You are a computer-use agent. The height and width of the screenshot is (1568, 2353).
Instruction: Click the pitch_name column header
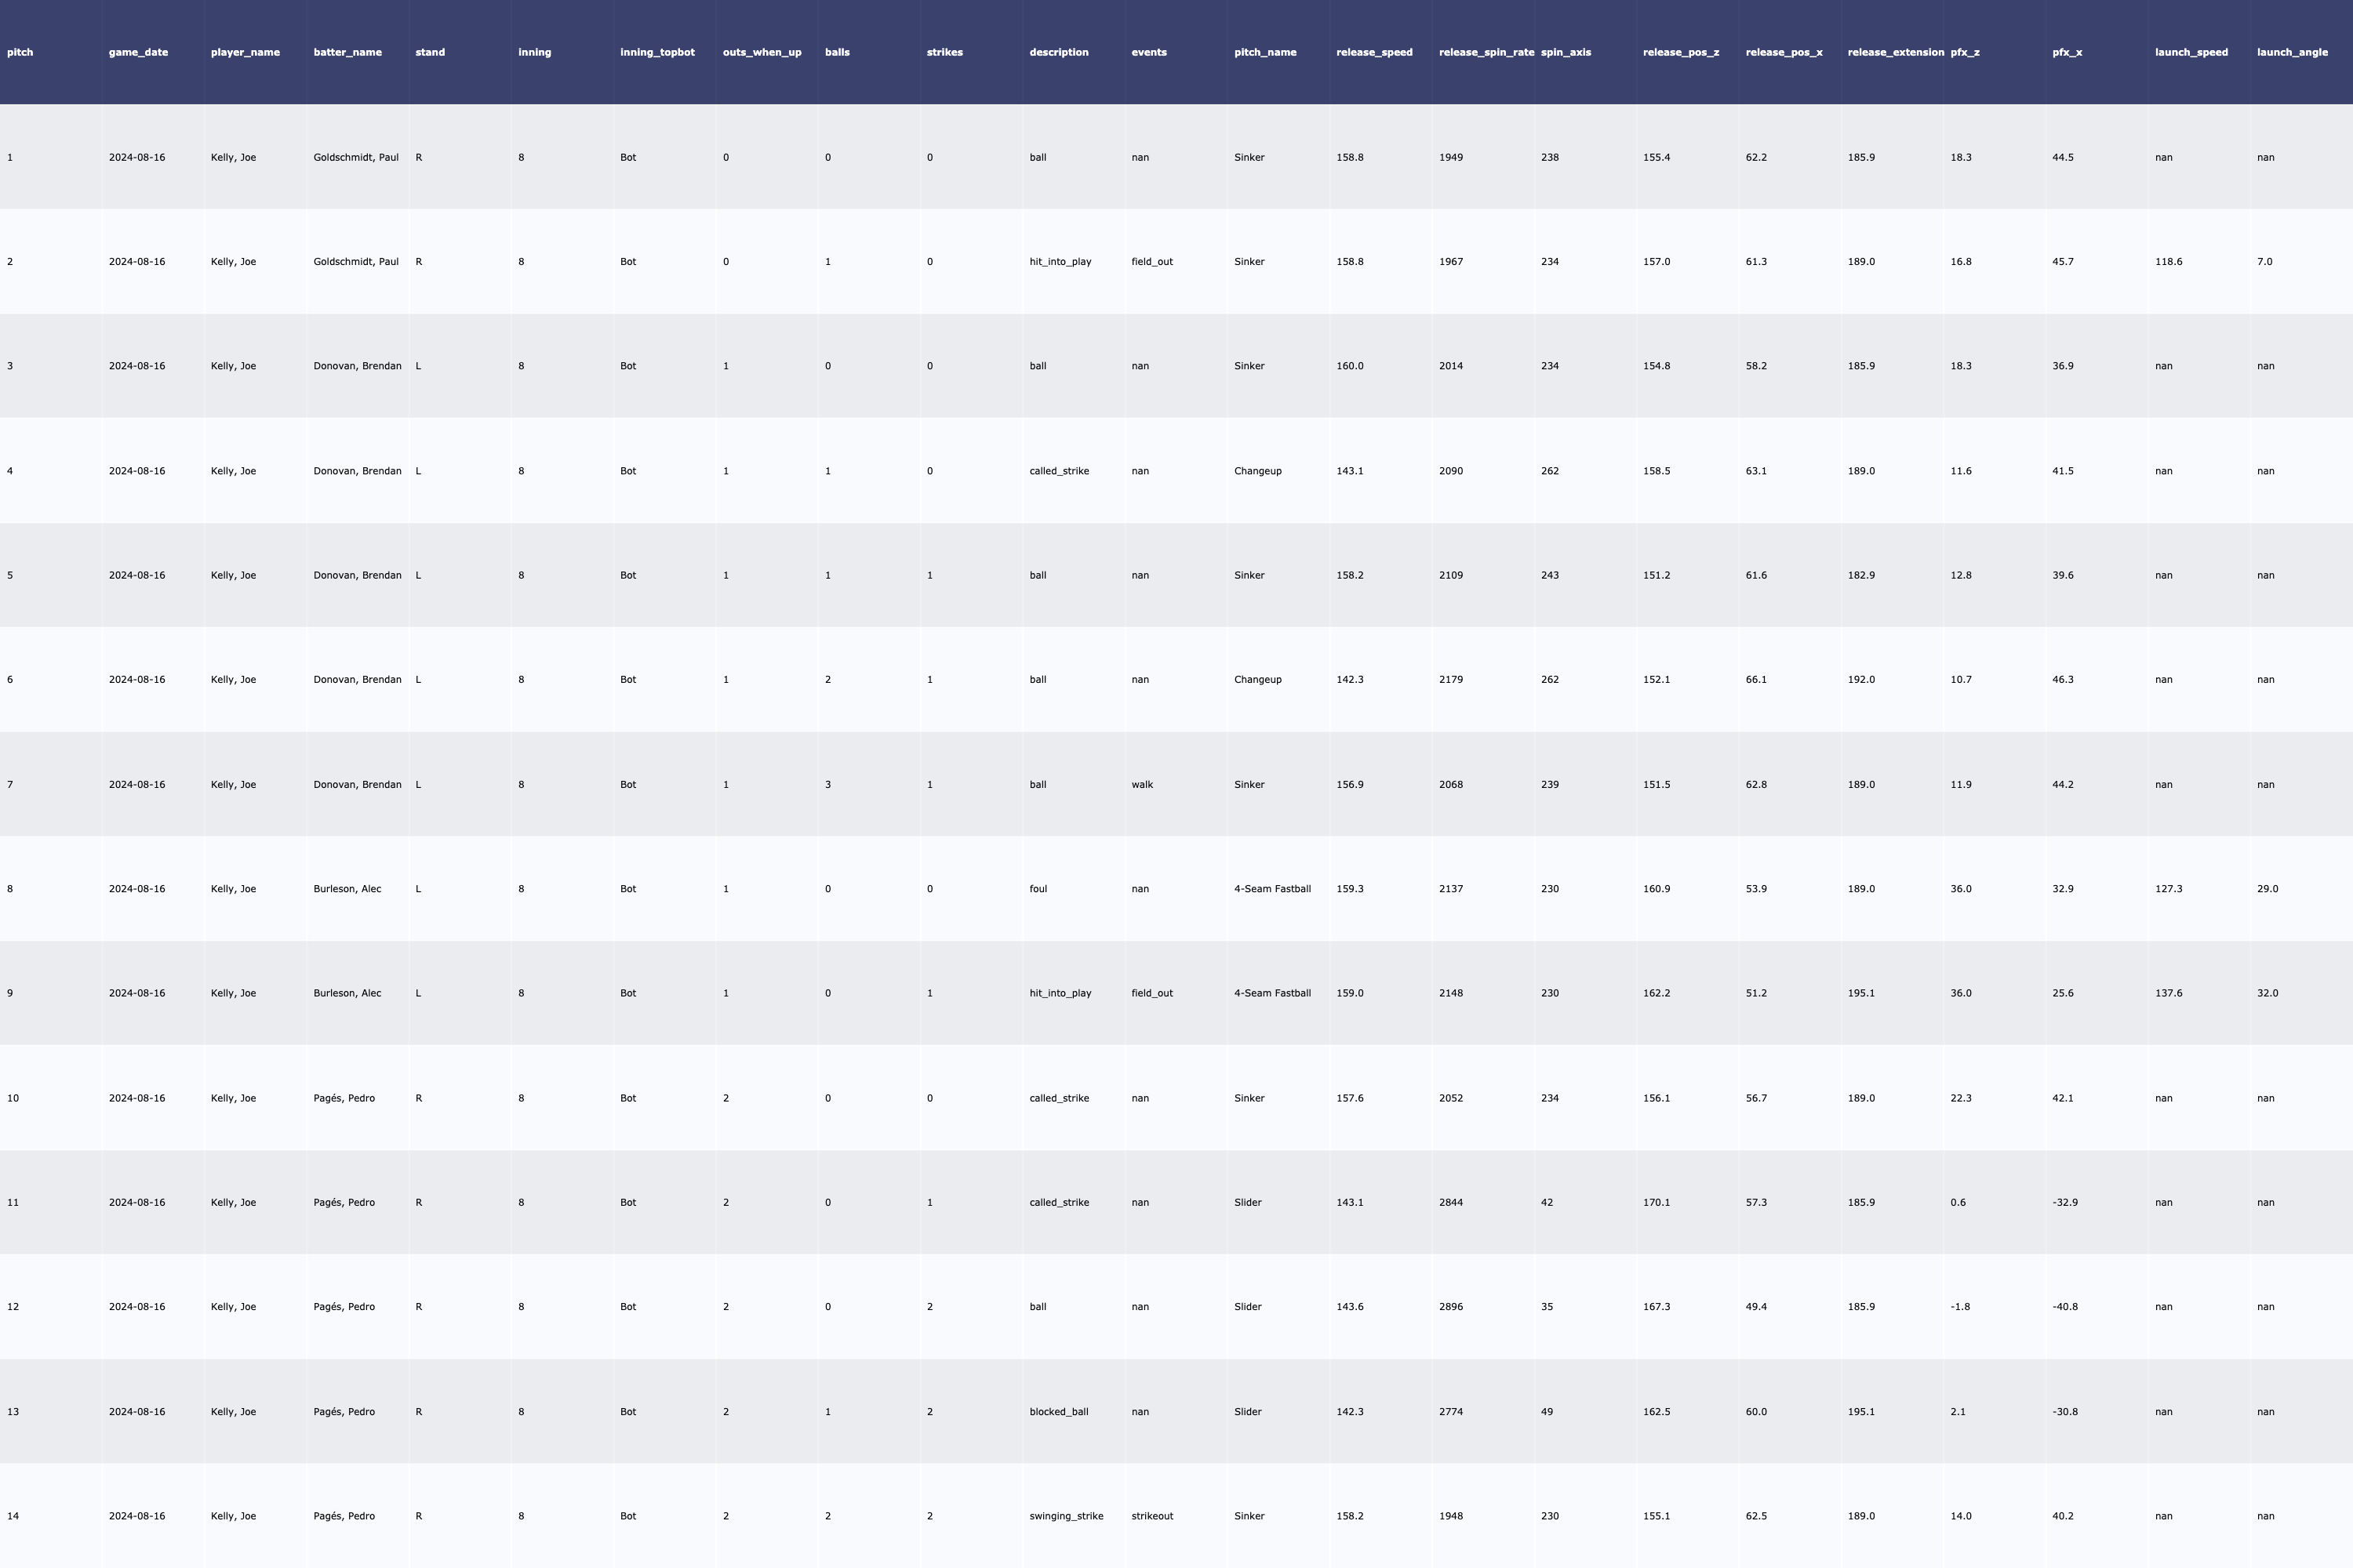tap(1264, 52)
